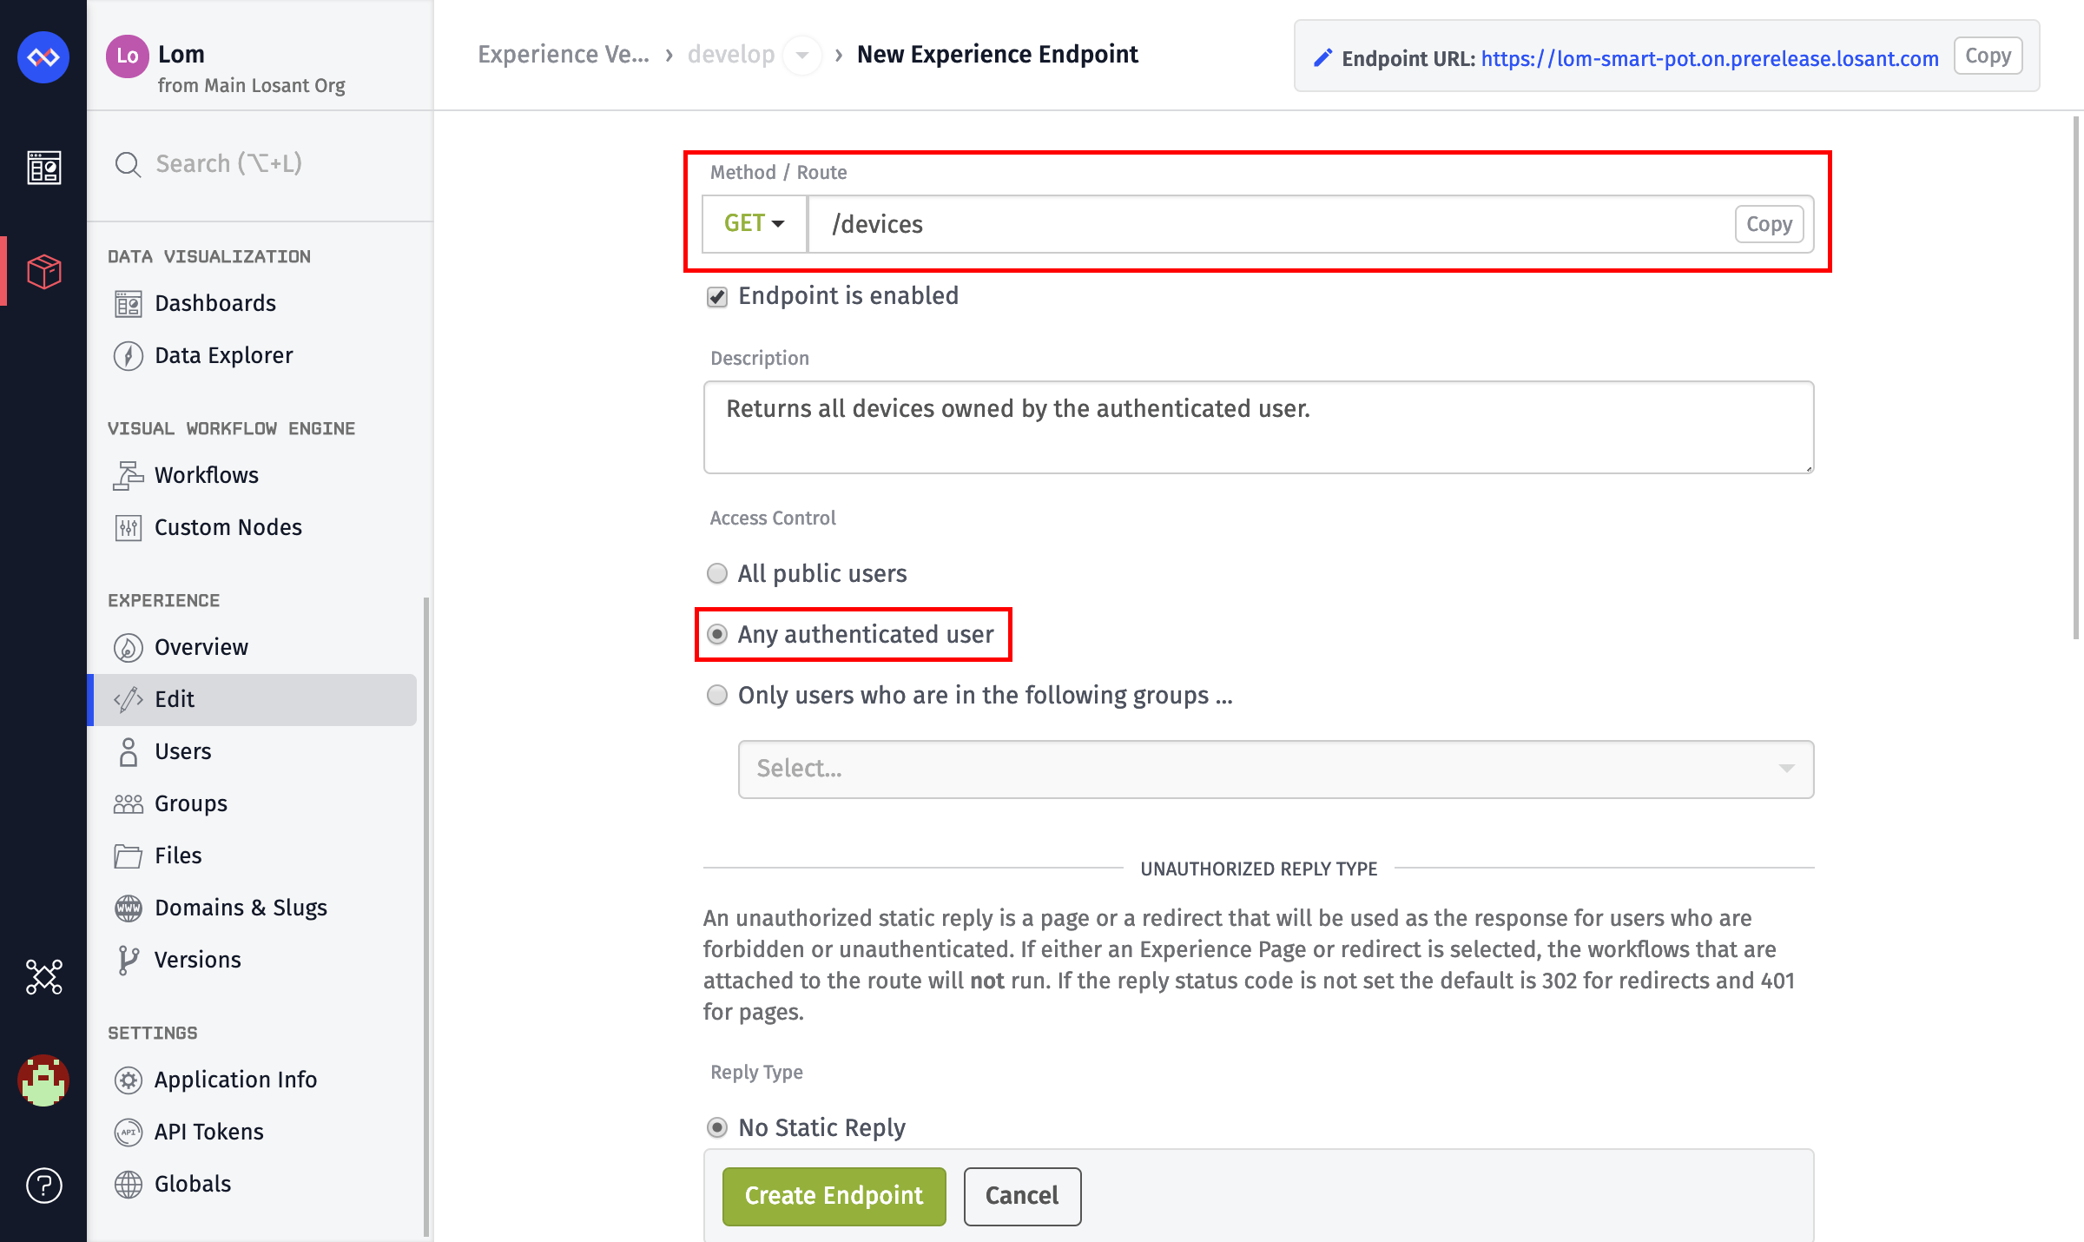Open the help question mark icon
Screen dimensions: 2084x1242
[x=43, y=1186]
